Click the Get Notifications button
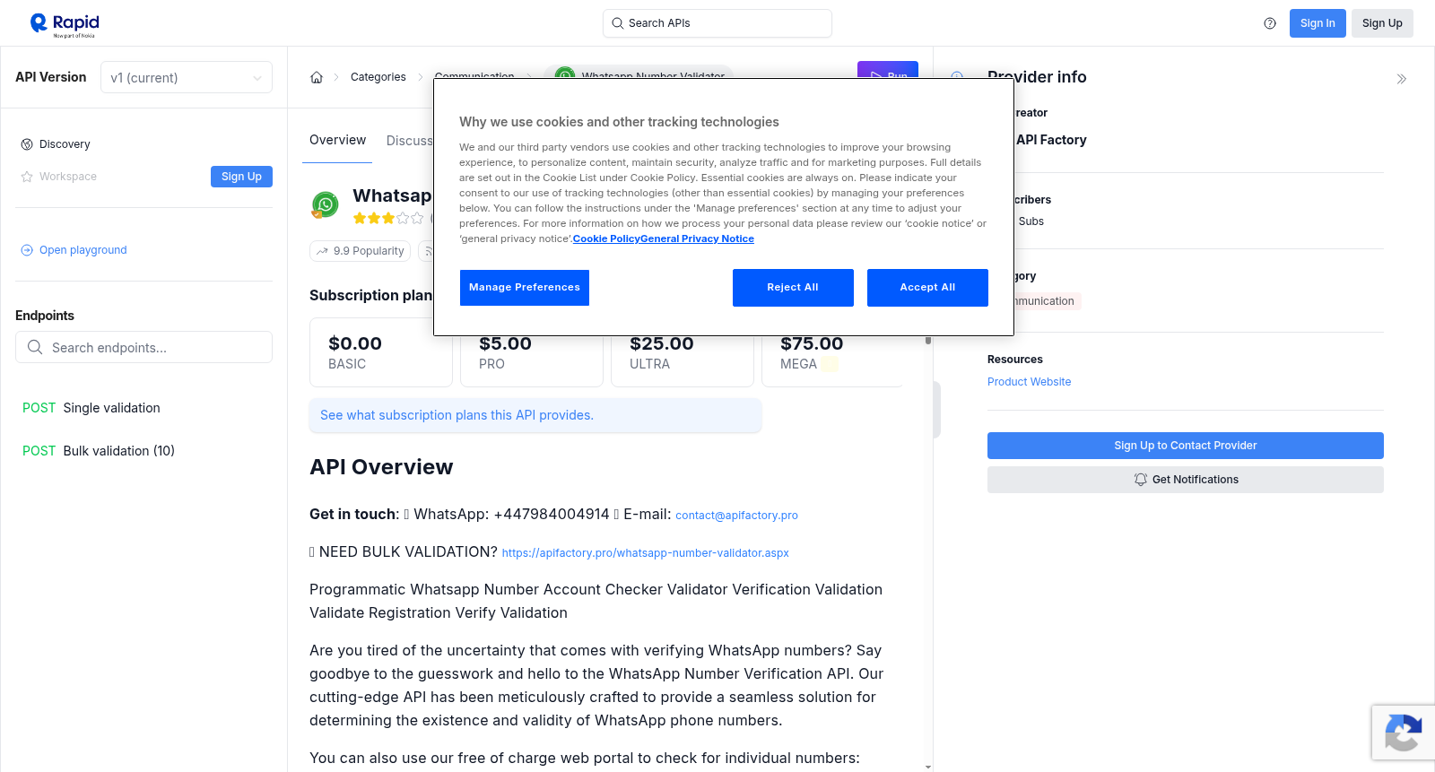The image size is (1435, 772). pyautogui.click(x=1185, y=480)
